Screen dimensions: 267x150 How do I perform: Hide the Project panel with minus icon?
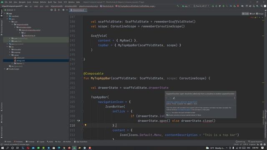tap(67, 10)
